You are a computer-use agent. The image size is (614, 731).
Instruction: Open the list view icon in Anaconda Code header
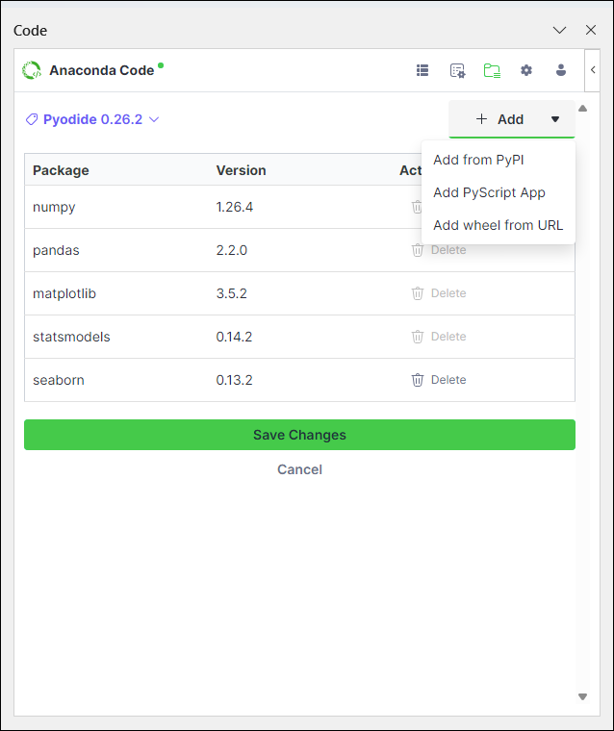point(422,70)
